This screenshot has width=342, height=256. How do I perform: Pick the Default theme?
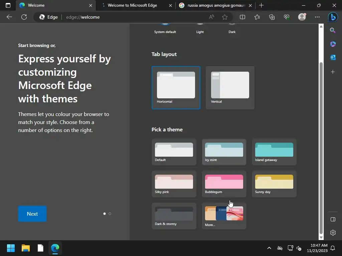tap(174, 152)
